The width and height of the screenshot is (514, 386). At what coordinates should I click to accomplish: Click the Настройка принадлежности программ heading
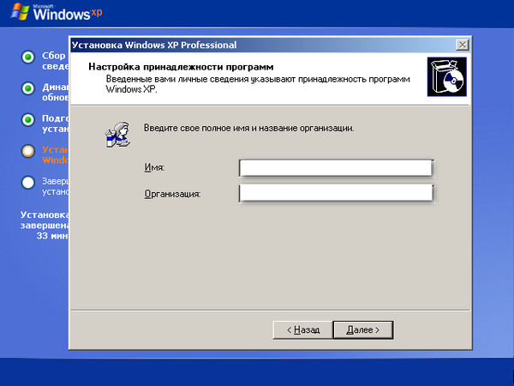pyautogui.click(x=181, y=67)
